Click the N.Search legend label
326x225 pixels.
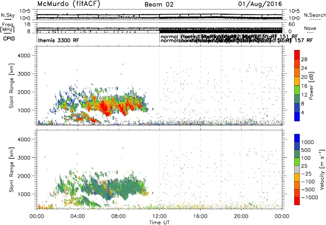[315, 15]
